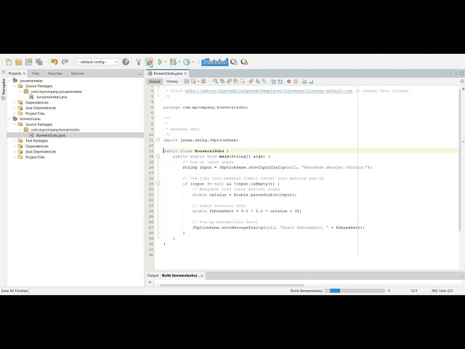Switch to the Favorites tab
The width and height of the screenshot is (465, 349).
pos(55,73)
